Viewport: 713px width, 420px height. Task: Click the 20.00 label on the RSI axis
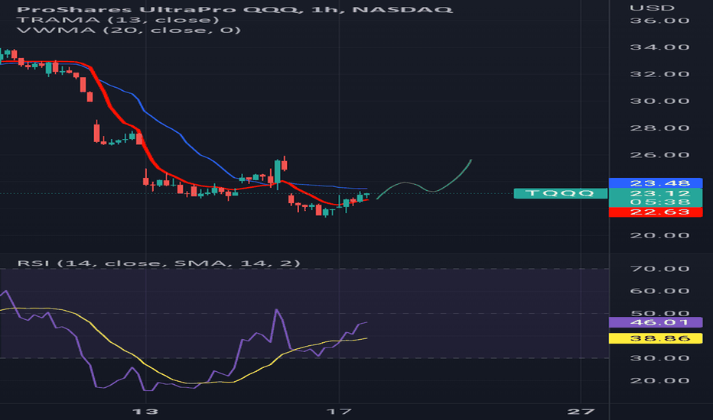coord(659,380)
